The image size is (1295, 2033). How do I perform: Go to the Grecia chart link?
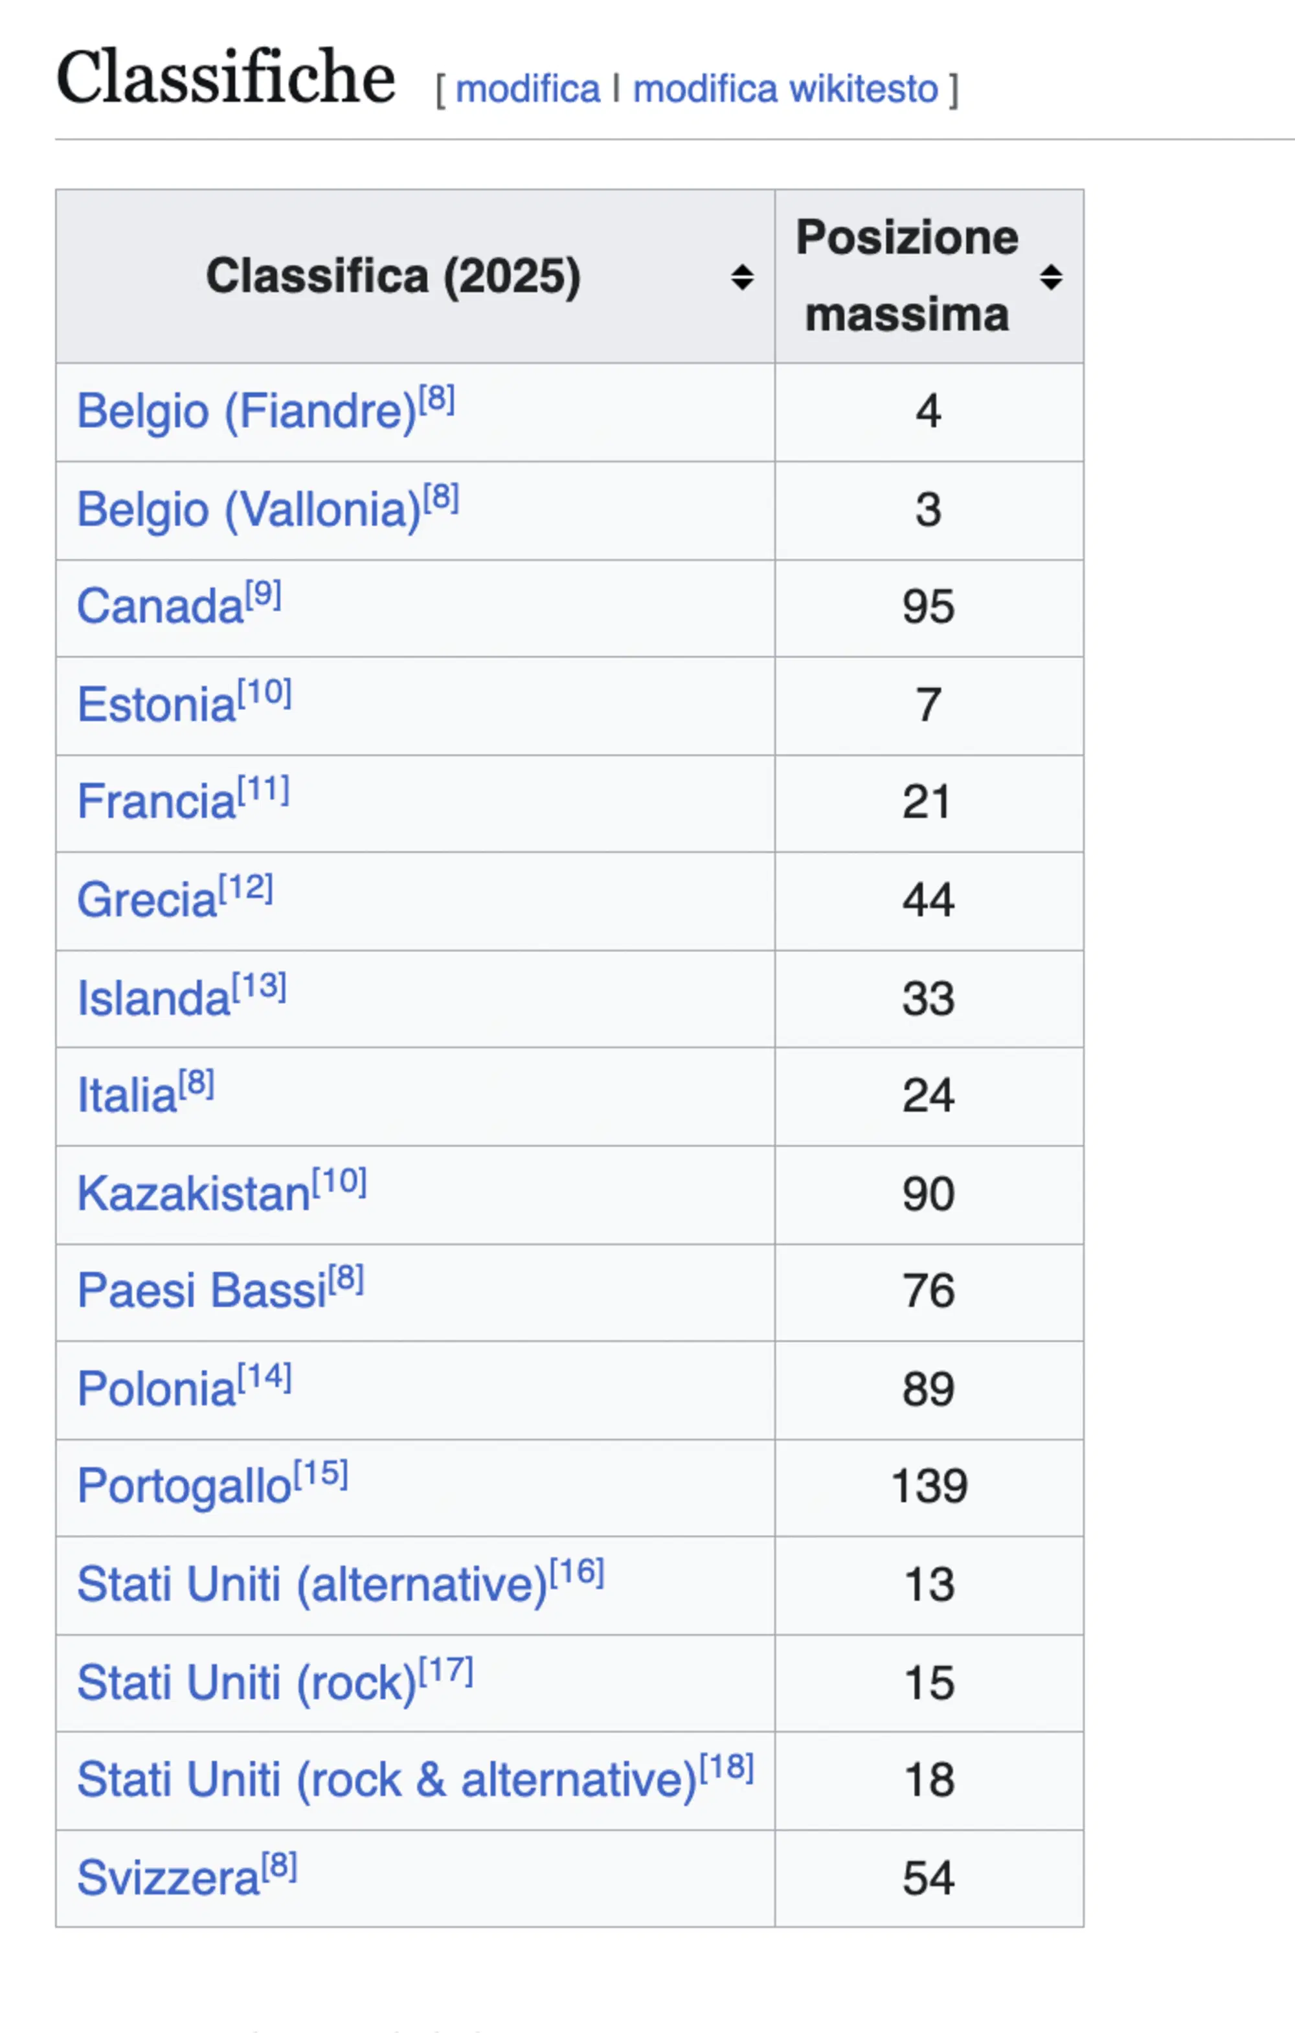pos(147,901)
